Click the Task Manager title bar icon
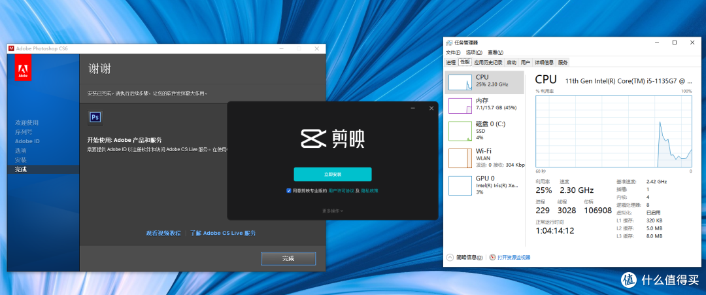 (449, 43)
